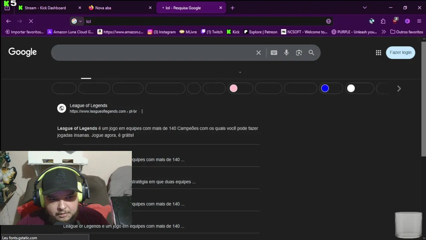Open the Google search engine selector in address bar

click(x=77, y=21)
